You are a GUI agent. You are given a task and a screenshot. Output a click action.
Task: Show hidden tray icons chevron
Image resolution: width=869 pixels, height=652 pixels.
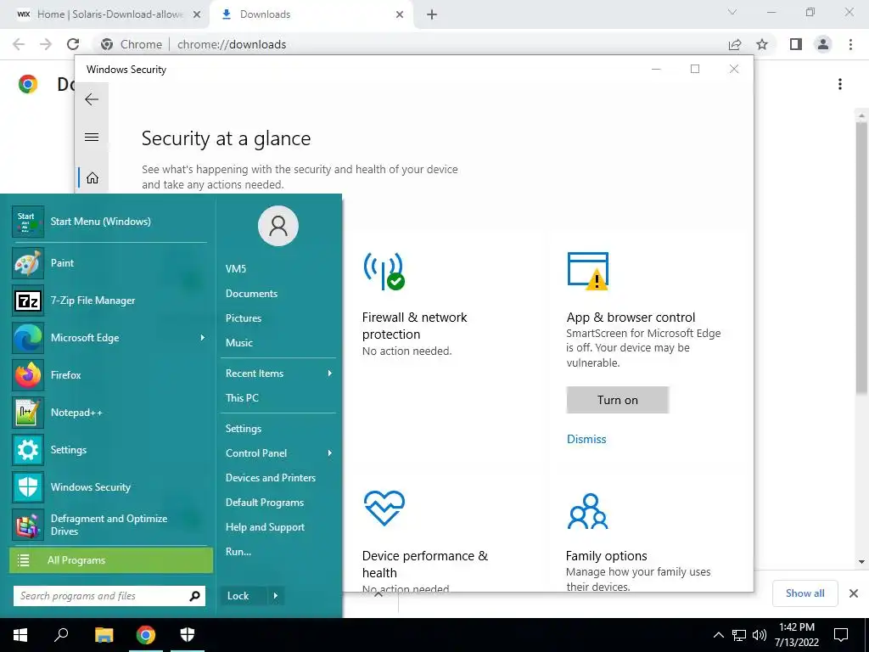[x=718, y=635]
